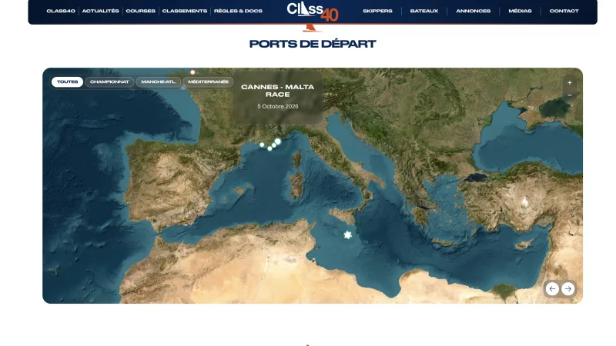
Task: Open the Class40 menu item
Action: tap(61, 11)
